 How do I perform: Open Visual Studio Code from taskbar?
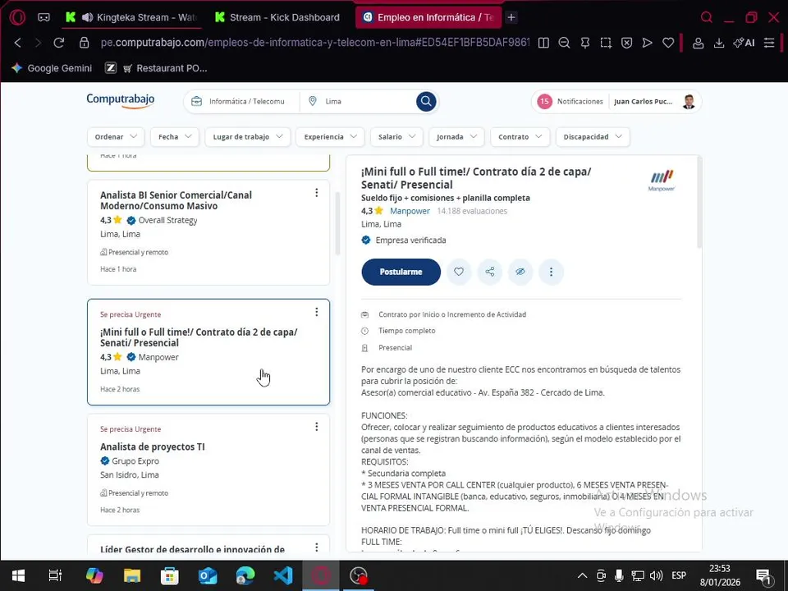pyautogui.click(x=283, y=575)
